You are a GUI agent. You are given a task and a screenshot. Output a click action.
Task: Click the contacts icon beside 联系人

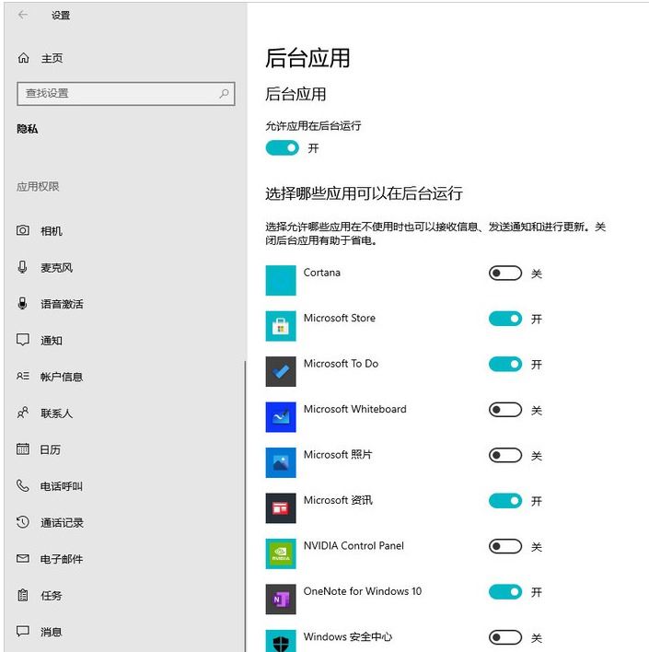tap(23, 413)
